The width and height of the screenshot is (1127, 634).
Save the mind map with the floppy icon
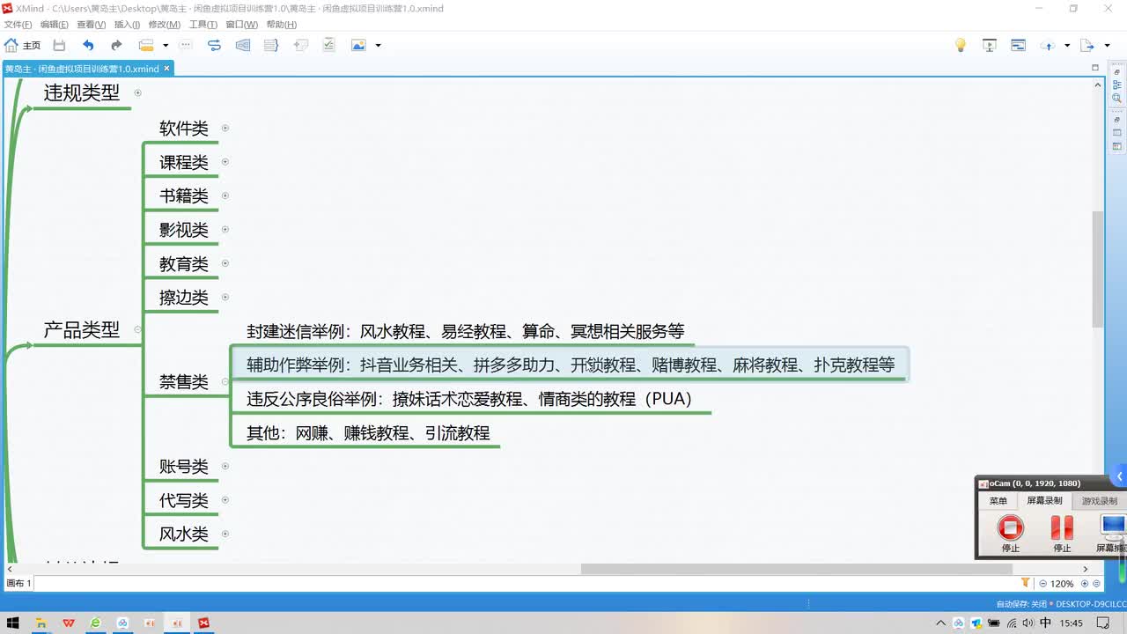click(59, 45)
